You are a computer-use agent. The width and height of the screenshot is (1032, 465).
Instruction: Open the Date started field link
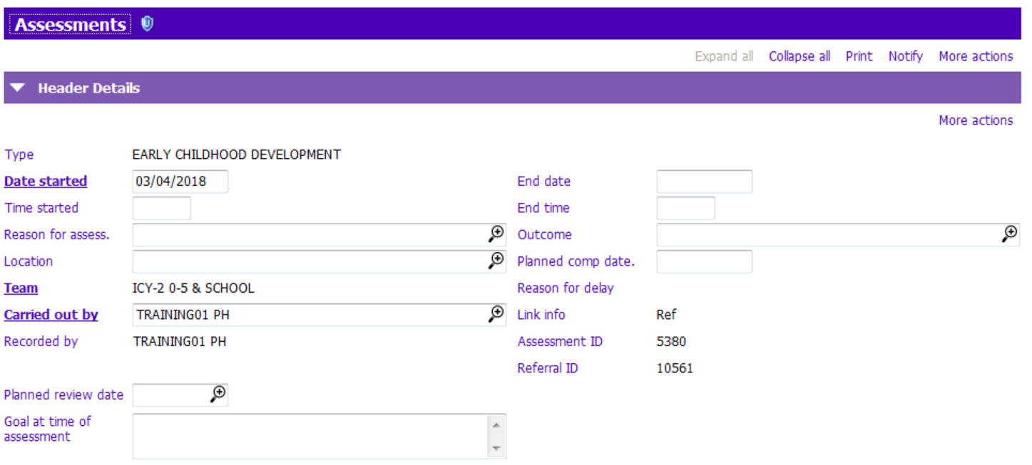click(x=45, y=181)
